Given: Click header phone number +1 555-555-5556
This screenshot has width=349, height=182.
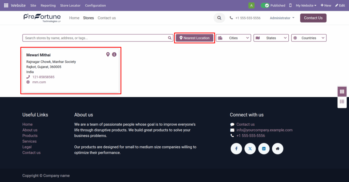Looking at the screenshot, I should (x=248, y=18).
